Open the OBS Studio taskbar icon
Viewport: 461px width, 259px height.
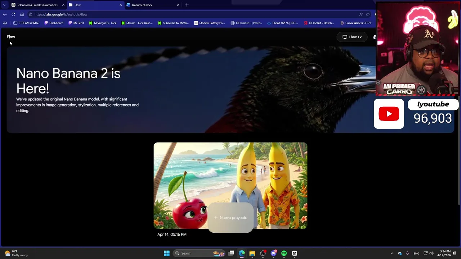(x=263, y=253)
